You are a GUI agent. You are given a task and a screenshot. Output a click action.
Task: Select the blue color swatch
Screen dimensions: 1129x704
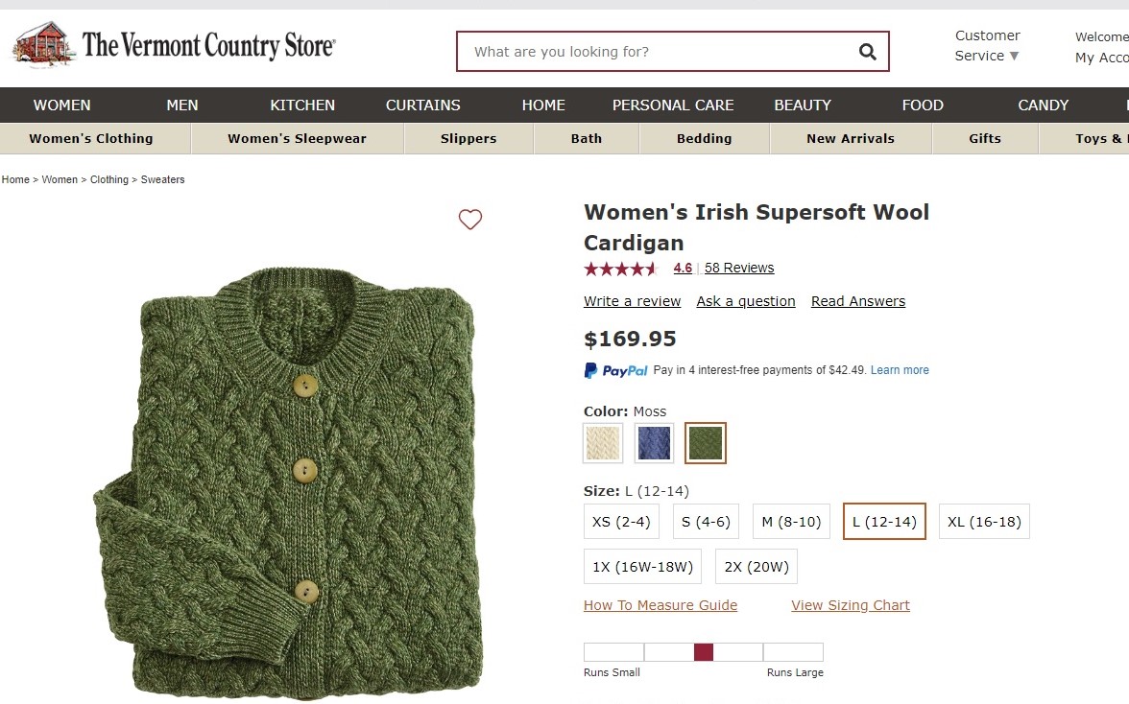pyautogui.click(x=655, y=443)
